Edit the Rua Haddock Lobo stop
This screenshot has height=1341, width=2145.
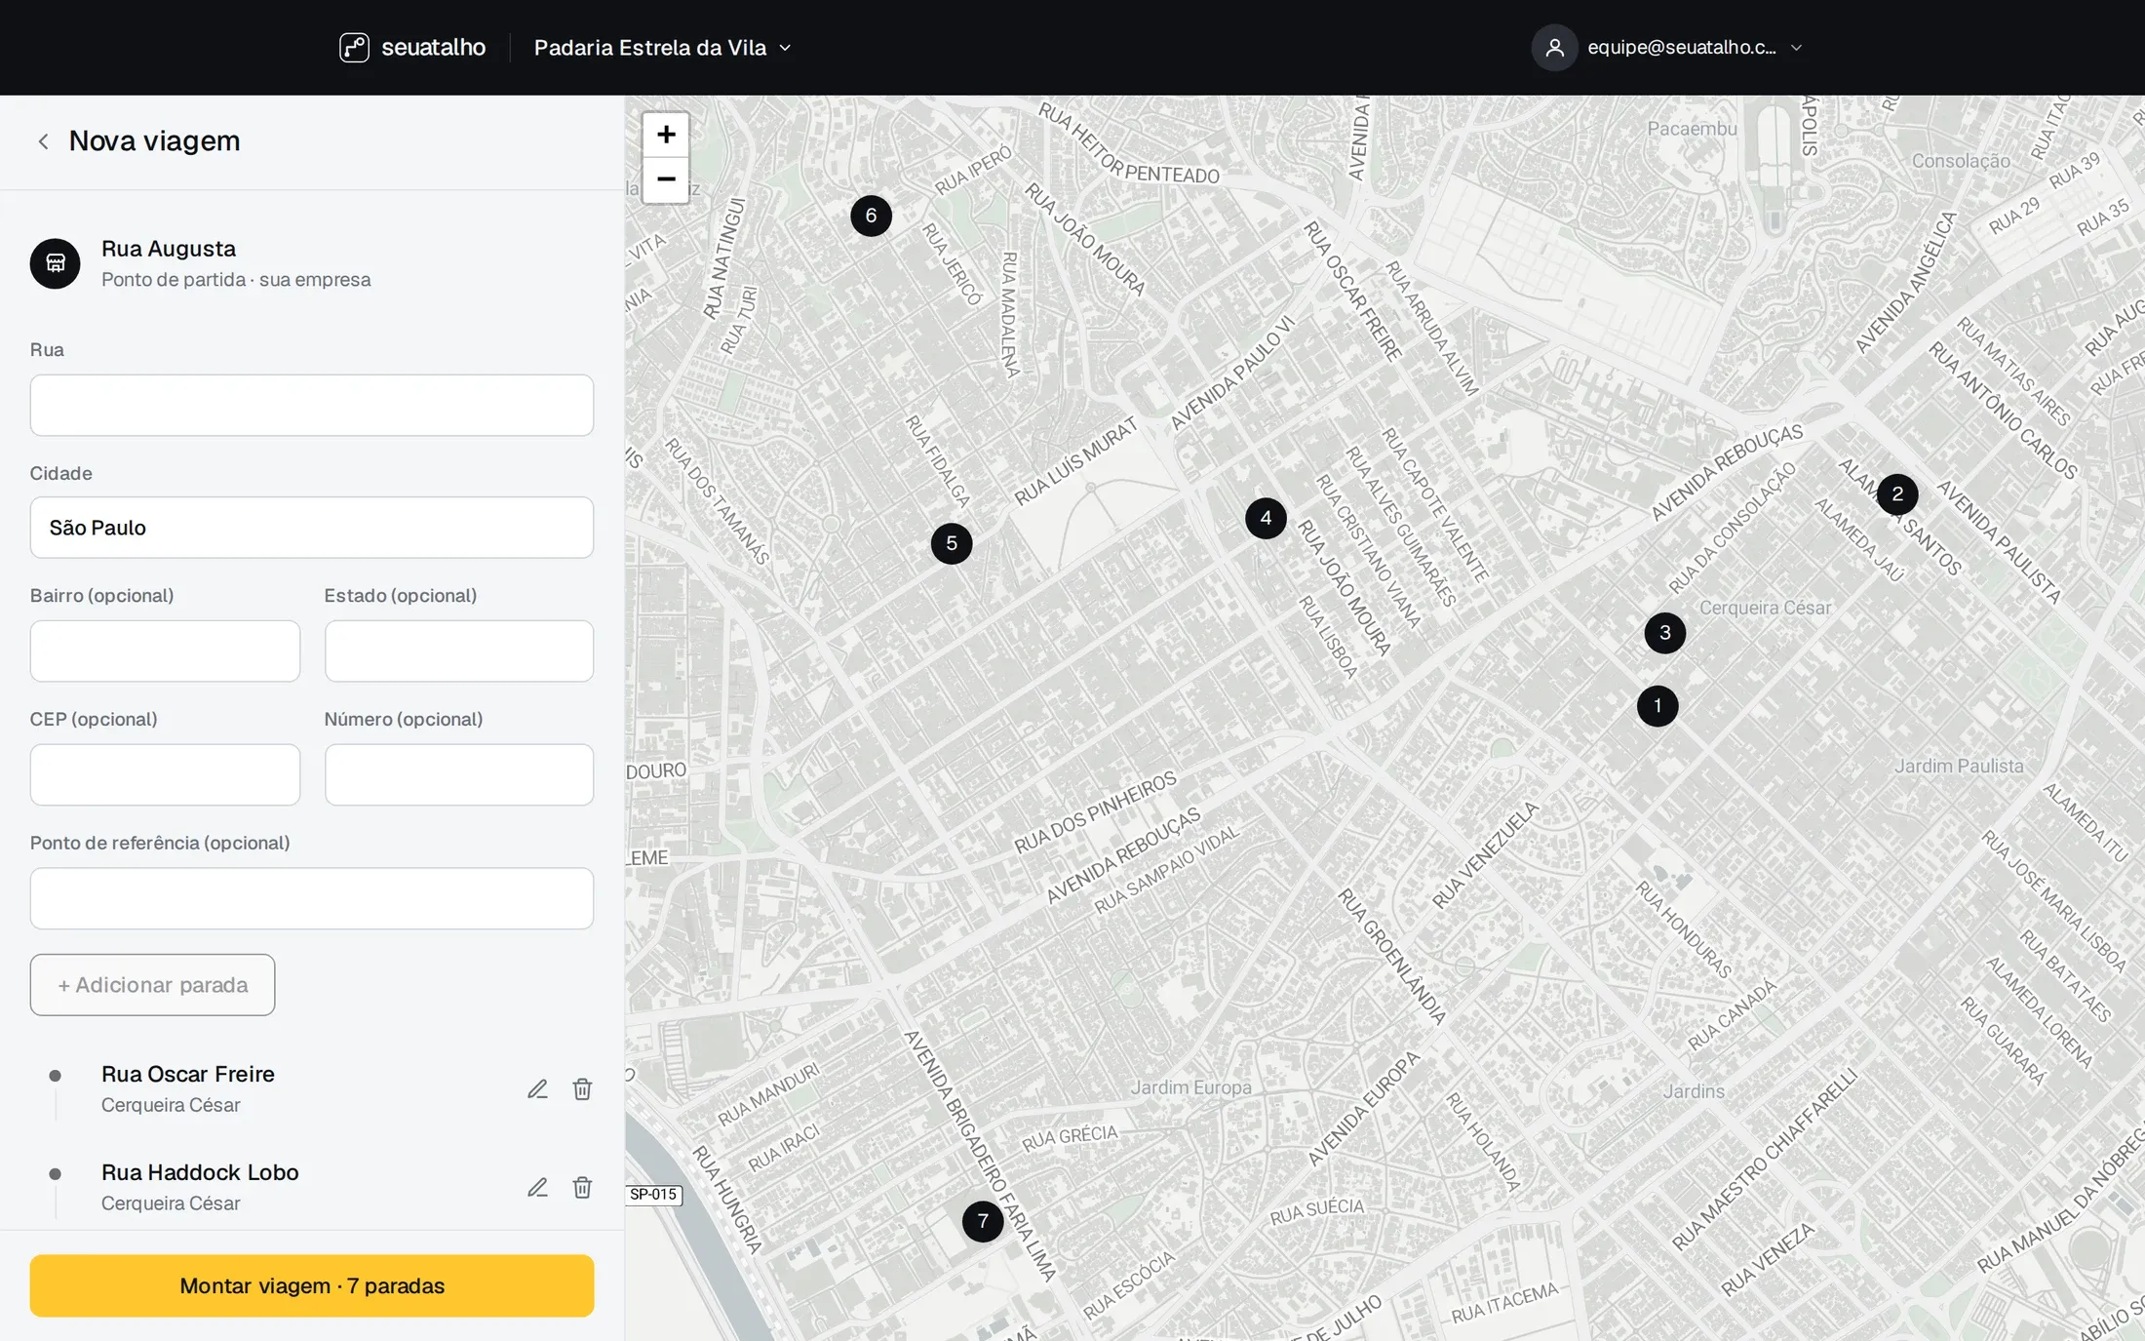(x=537, y=1188)
